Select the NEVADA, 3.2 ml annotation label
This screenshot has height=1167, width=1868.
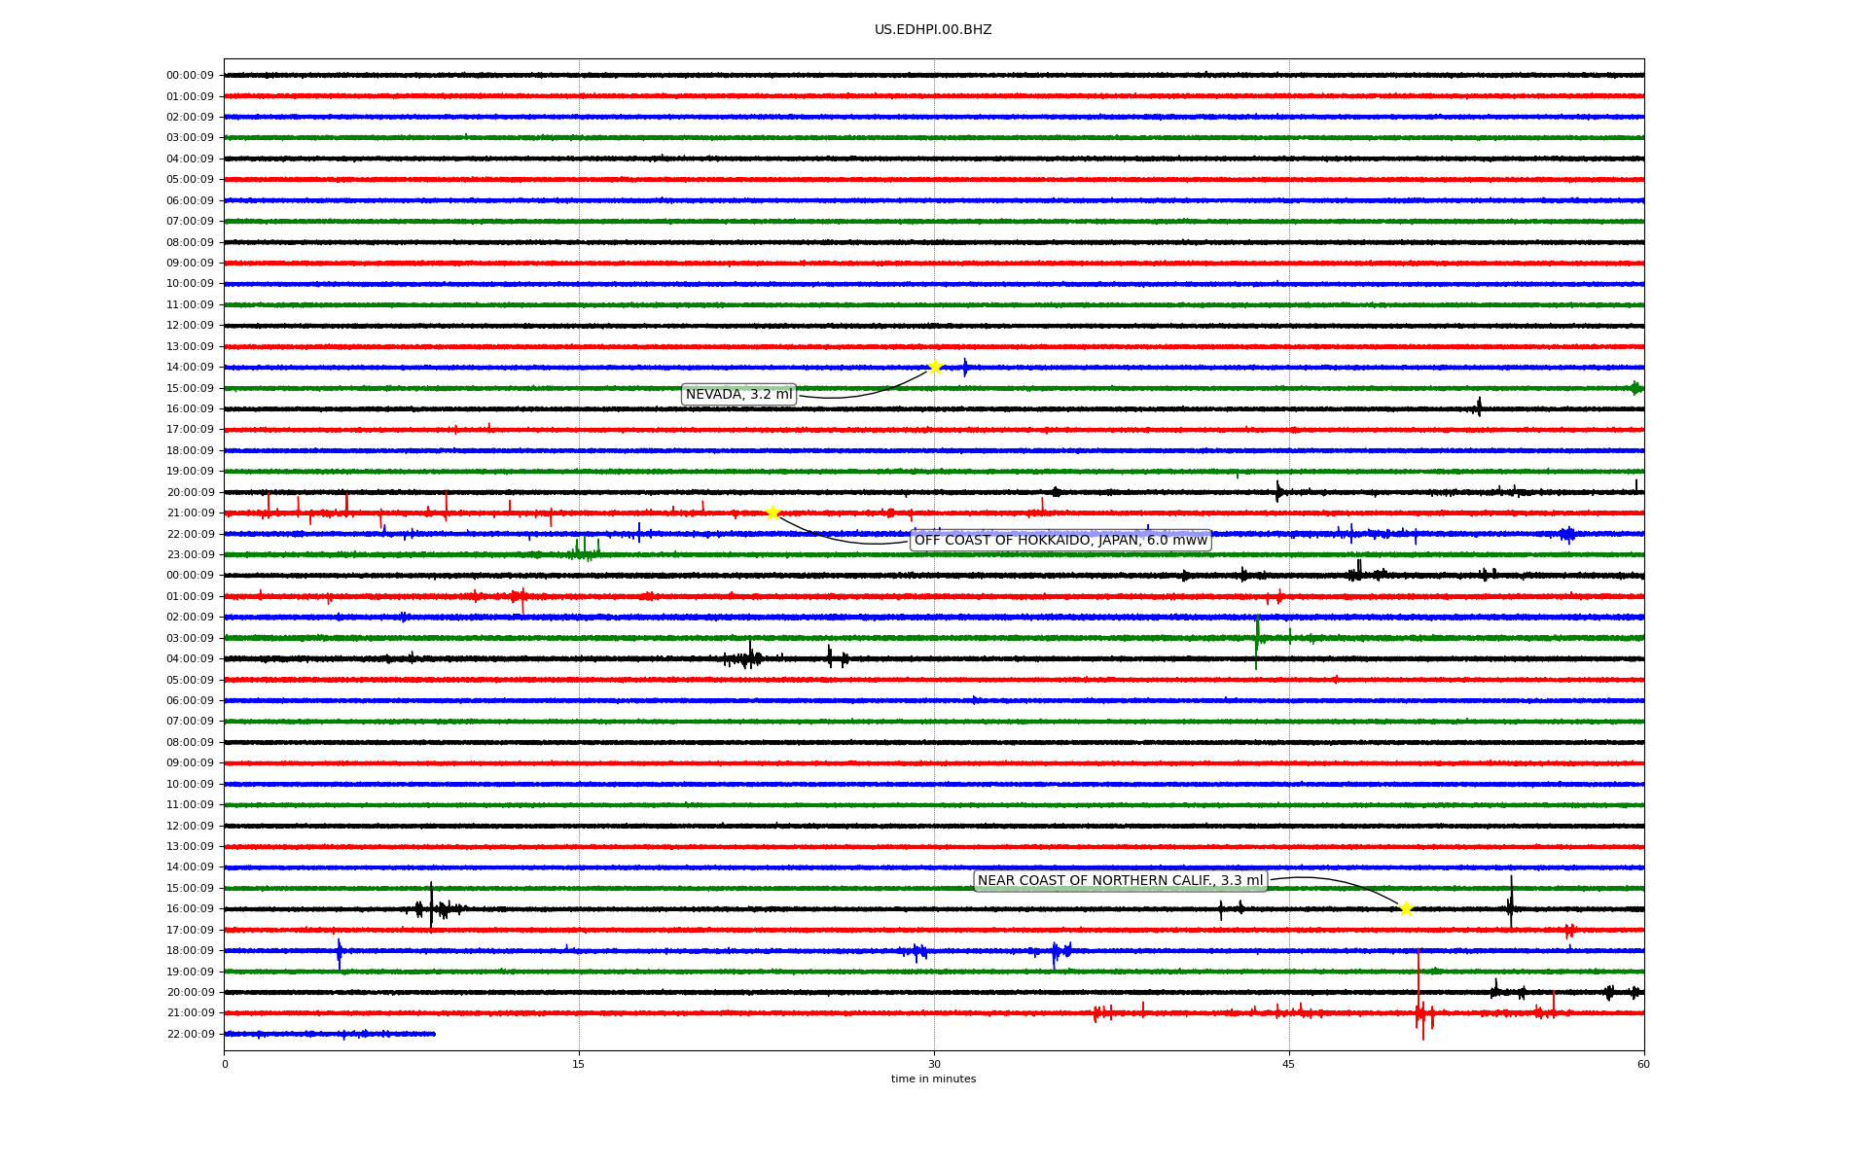pos(739,394)
